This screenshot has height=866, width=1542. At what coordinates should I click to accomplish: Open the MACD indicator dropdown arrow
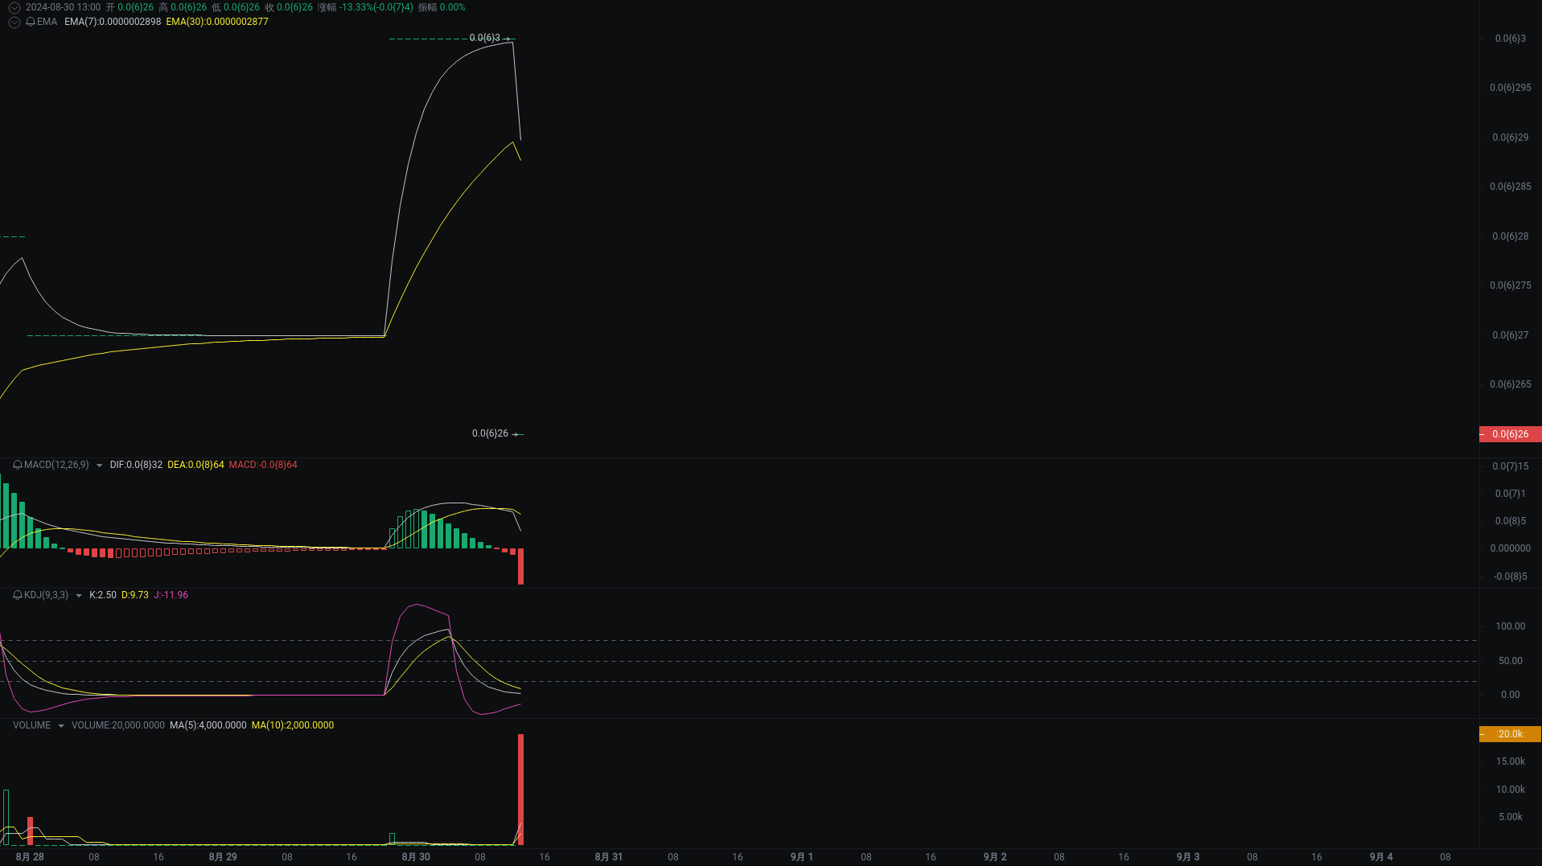(100, 465)
